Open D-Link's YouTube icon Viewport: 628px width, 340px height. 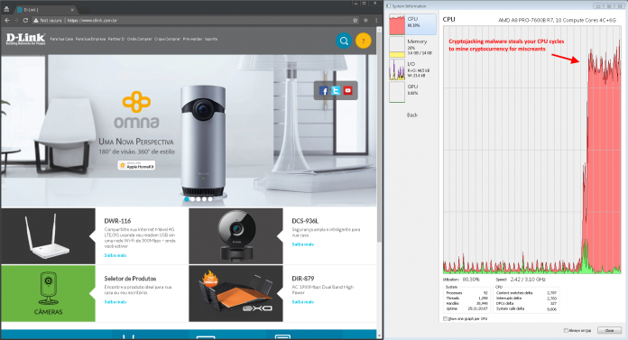(x=347, y=91)
